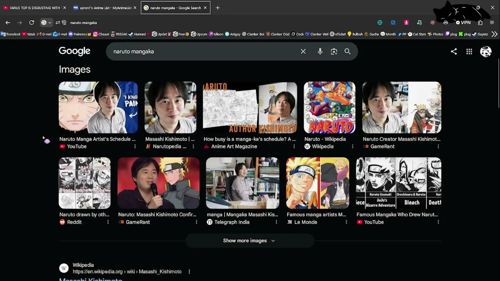Open more options for the YouTube Naruto Manga Artist's Schedule result
500x281 pixels.
(x=135, y=146)
